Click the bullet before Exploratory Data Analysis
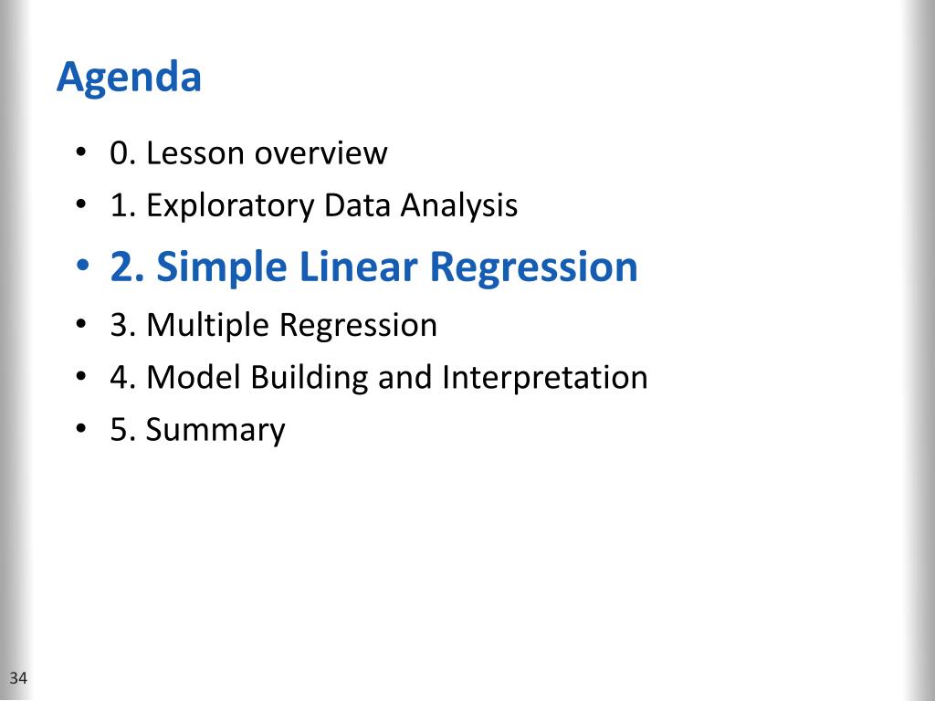Image resolution: width=935 pixels, height=701 pixels. 81,204
